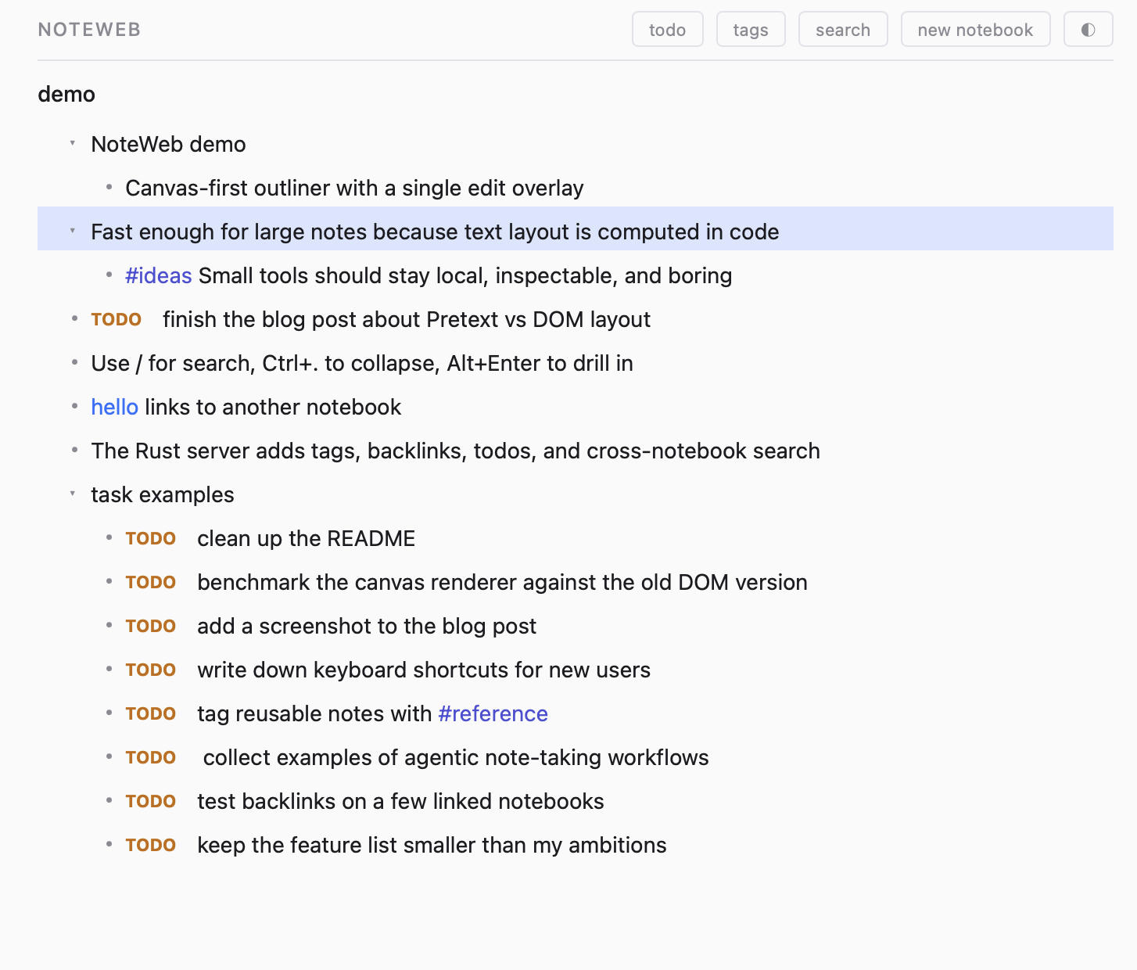Open the #ideas tag
Image resolution: width=1137 pixels, height=970 pixels.
pos(158,275)
